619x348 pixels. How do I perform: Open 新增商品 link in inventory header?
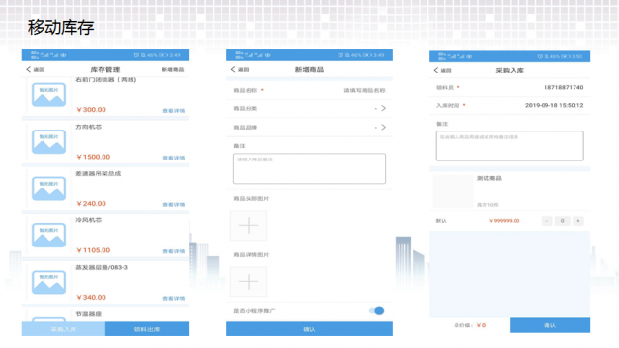tap(173, 69)
